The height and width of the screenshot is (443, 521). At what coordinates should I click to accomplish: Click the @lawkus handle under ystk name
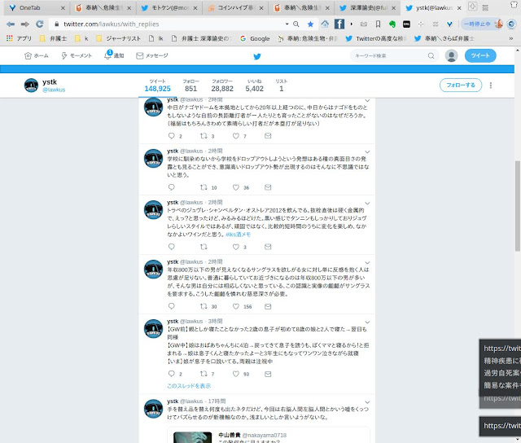click(x=54, y=90)
